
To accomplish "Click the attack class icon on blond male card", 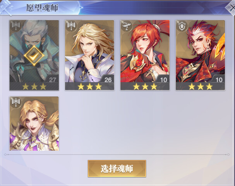I will click(71, 26).
